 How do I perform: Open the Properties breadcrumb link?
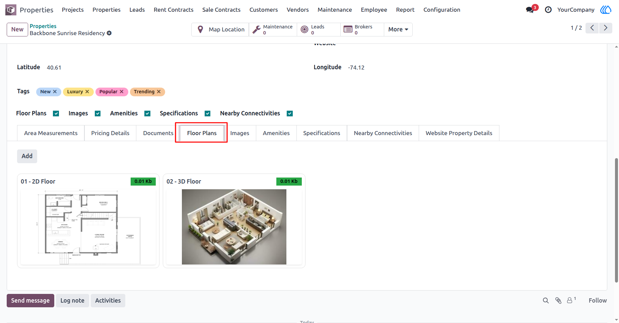coord(43,26)
